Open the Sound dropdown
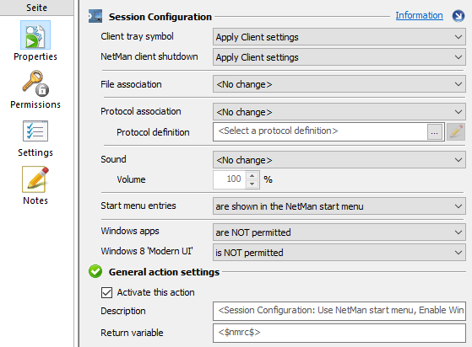Viewport: 472px width, 347px height. pyautogui.click(x=339, y=160)
